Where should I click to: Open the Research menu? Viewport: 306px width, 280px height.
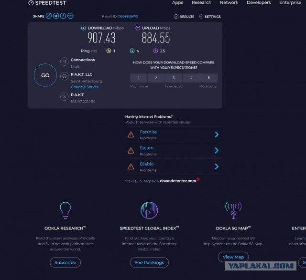point(201,2)
